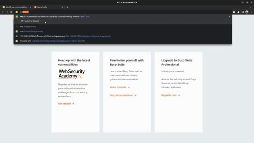The image size is (254, 143).
Task: Click the site favicon in the address bar
Action: click(17, 12)
